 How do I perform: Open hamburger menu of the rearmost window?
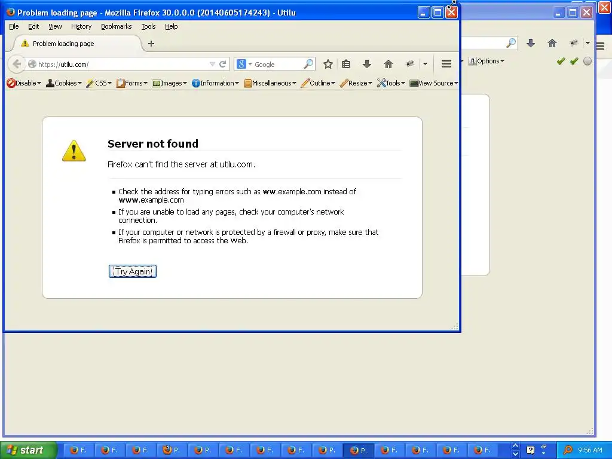[x=600, y=46]
